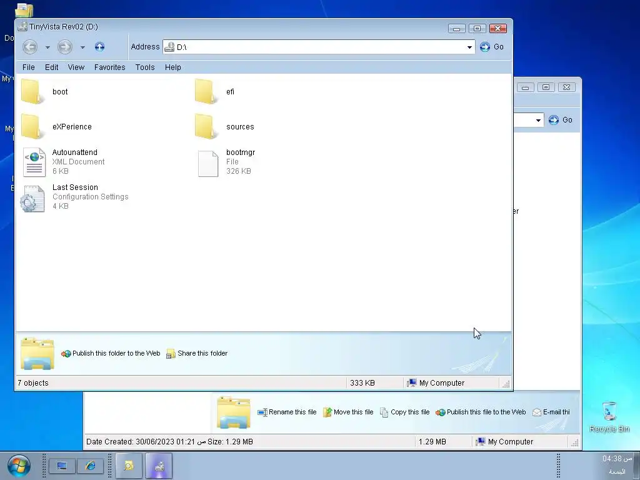Click Rename this file in back window

287,412
